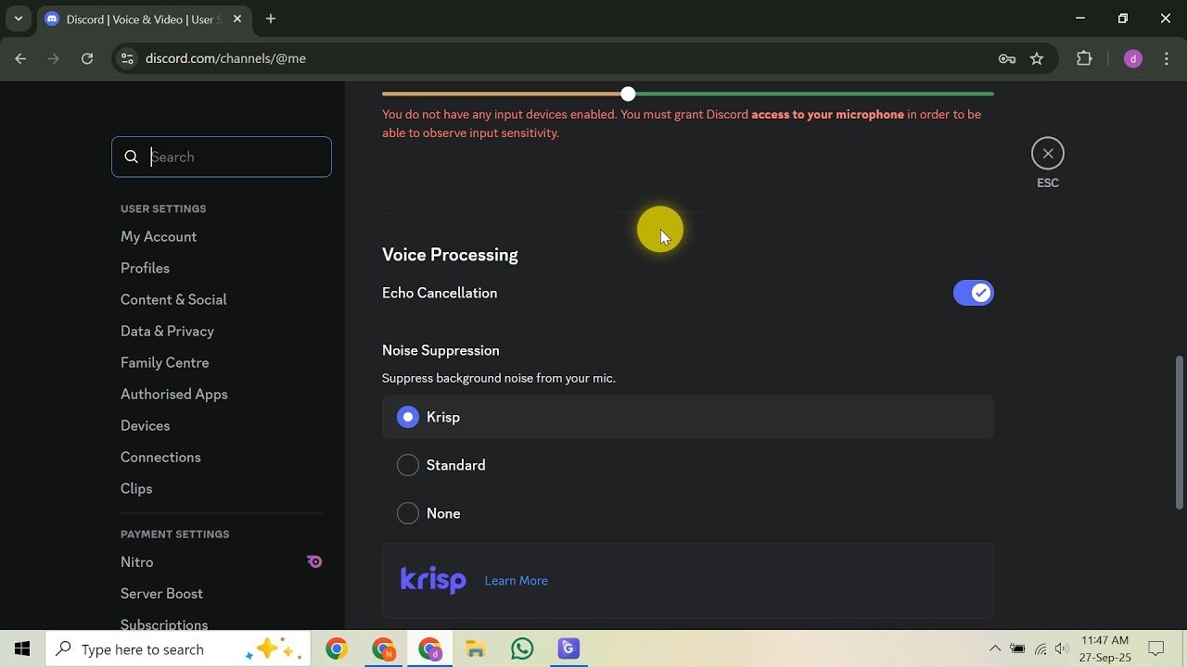Click the 'access to your microphone' warning text
Screen dimensions: 1187x667
point(827,115)
